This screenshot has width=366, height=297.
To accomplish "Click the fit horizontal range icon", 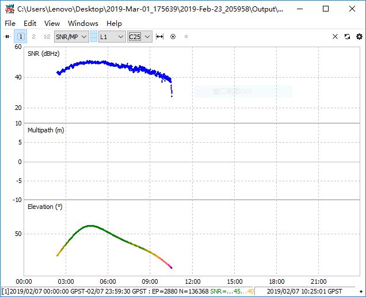I will pos(159,37).
